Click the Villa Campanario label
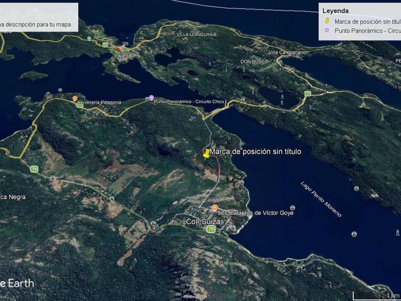 (x=287, y=53)
